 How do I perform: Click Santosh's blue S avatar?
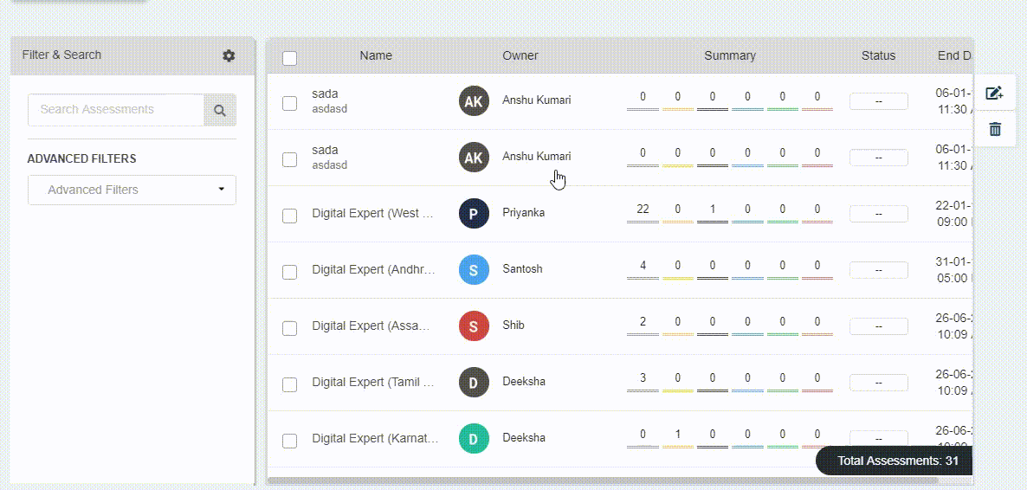coord(475,270)
